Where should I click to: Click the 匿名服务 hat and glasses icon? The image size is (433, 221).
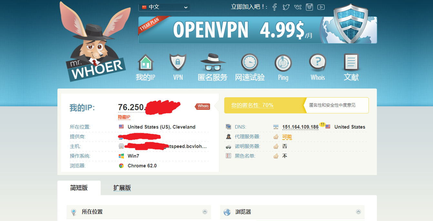(213, 62)
